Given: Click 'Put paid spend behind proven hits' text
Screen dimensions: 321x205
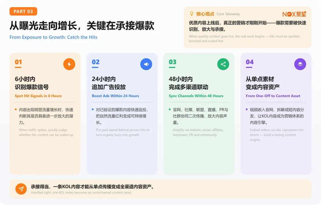Looking at the screenshot, I should tap(123, 133).
